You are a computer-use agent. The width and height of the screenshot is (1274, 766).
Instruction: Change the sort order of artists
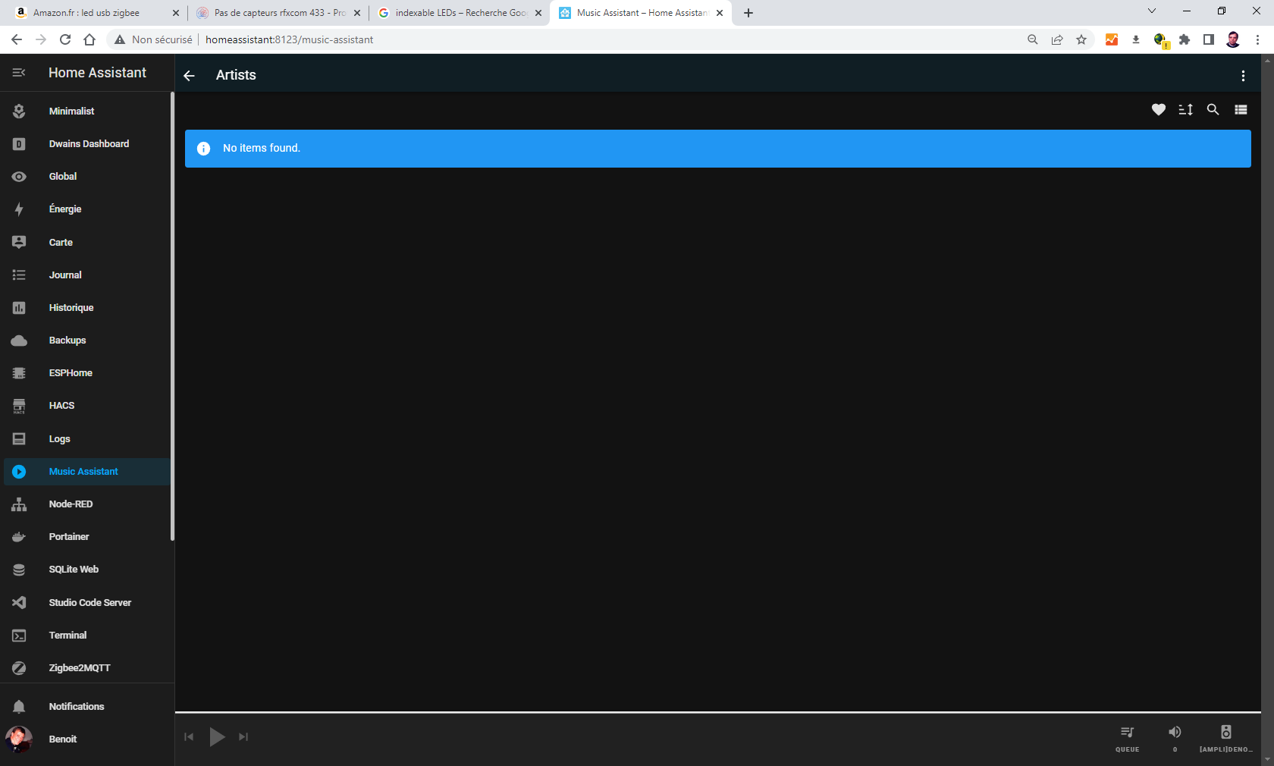(x=1185, y=110)
